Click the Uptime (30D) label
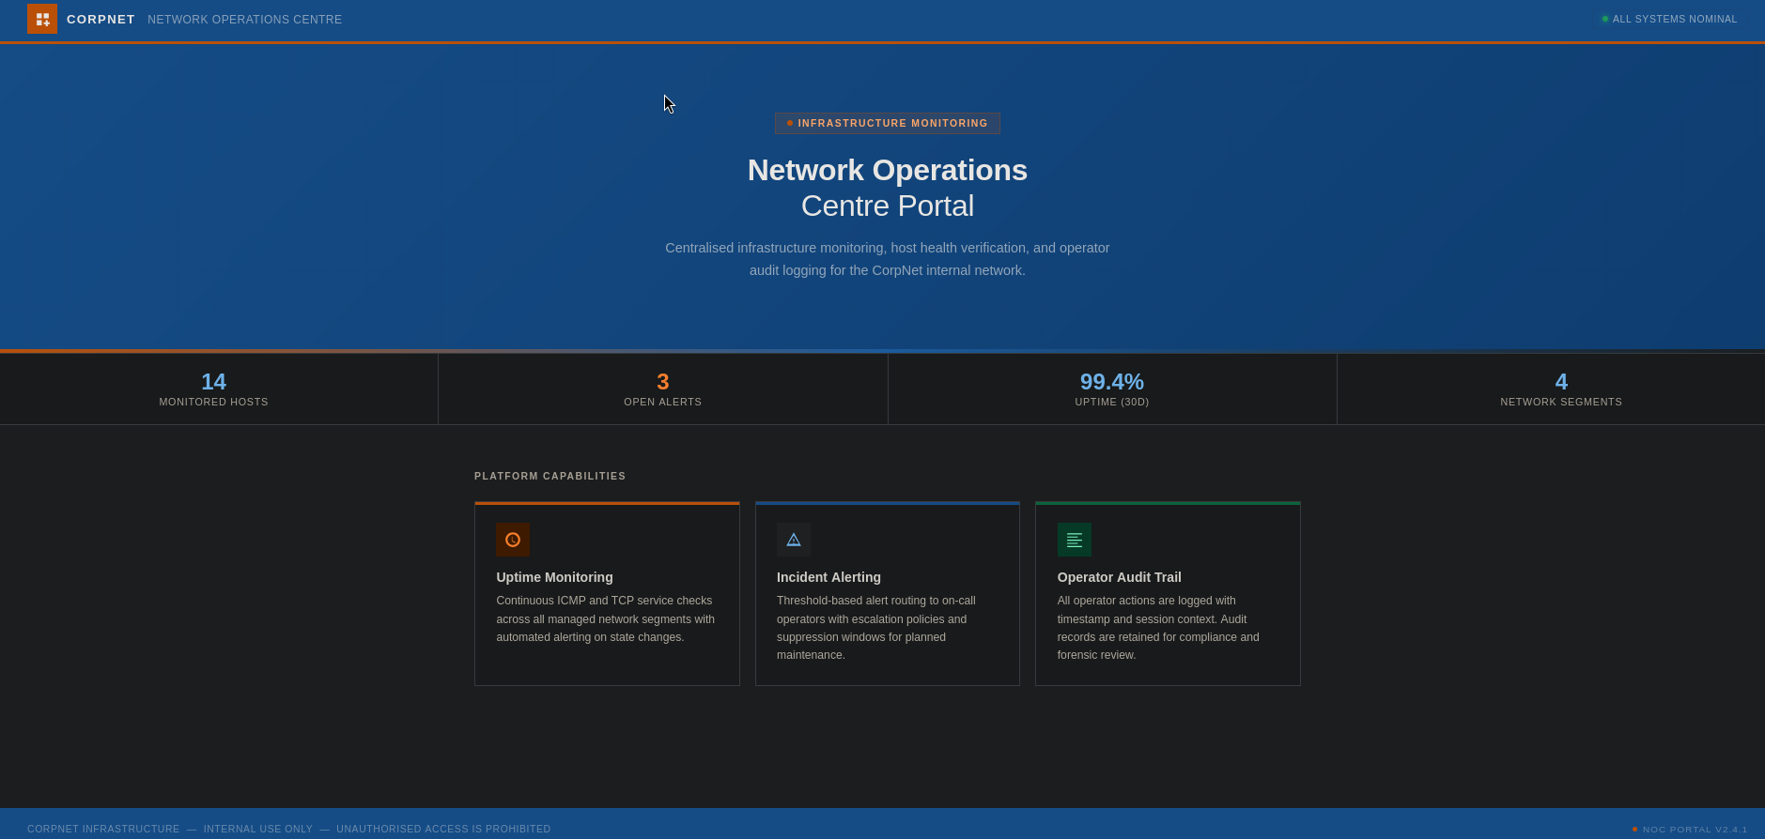 coord(1112,402)
